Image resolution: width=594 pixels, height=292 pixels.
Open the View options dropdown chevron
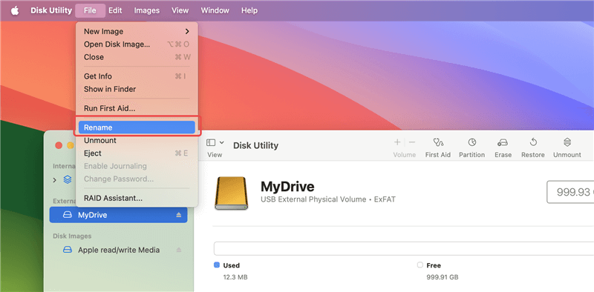[x=221, y=142]
